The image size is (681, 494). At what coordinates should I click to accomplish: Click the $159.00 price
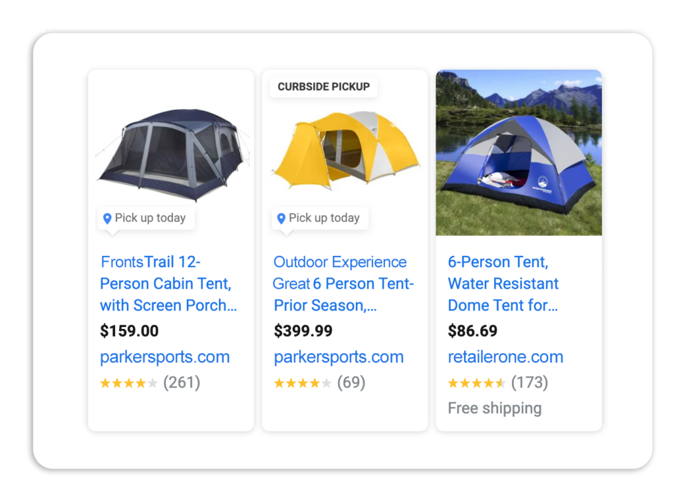point(130,331)
